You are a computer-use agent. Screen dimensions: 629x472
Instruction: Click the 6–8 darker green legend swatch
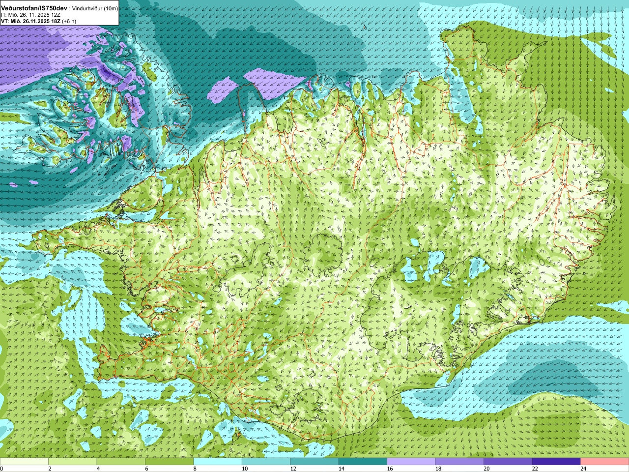tap(170, 462)
